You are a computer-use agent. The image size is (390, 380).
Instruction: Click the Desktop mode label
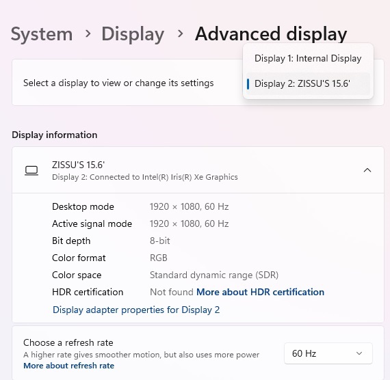83,206
